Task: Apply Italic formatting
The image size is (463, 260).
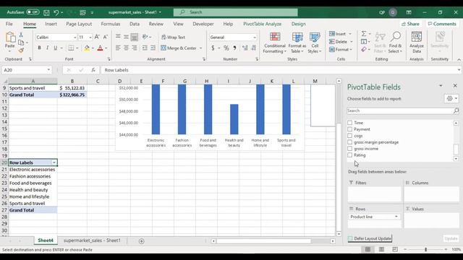Action: tap(47, 48)
